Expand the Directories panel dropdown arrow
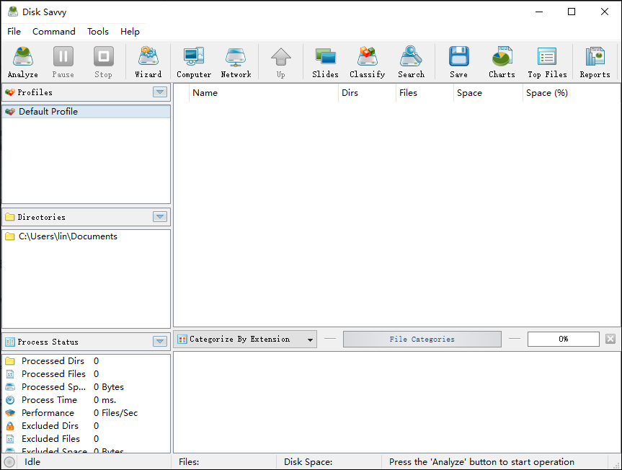 point(160,217)
